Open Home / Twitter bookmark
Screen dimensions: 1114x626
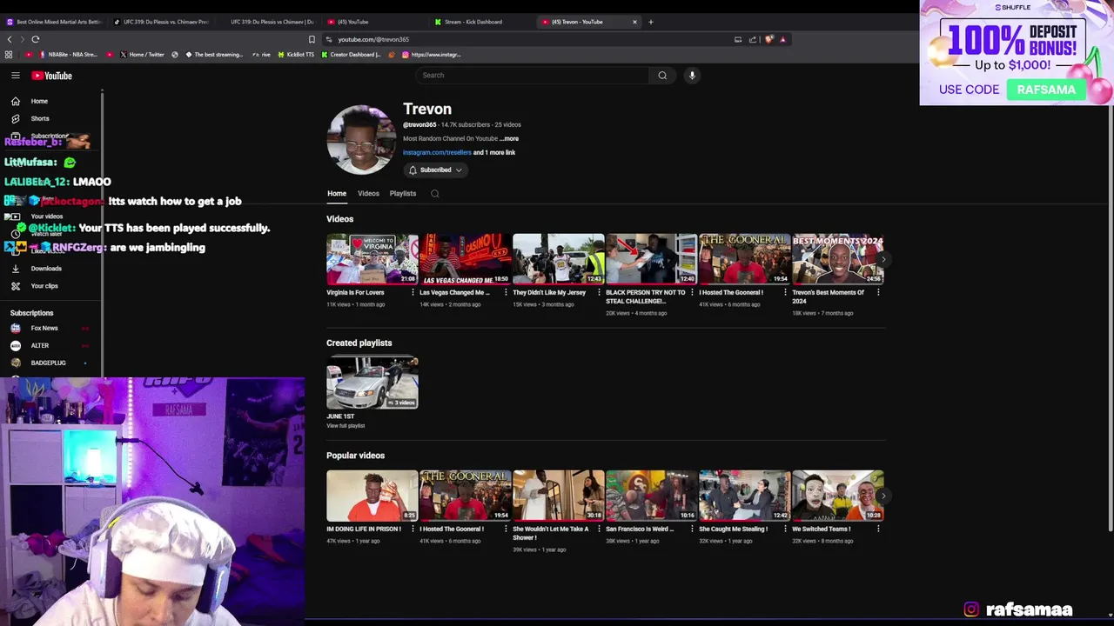(x=141, y=55)
